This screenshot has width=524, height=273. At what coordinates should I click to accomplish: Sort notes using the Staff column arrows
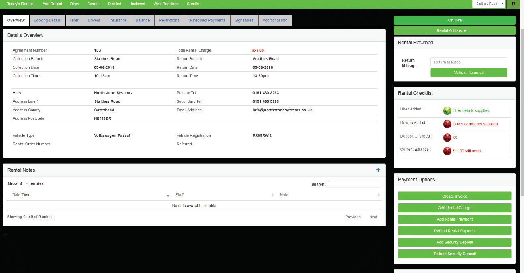point(272,195)
